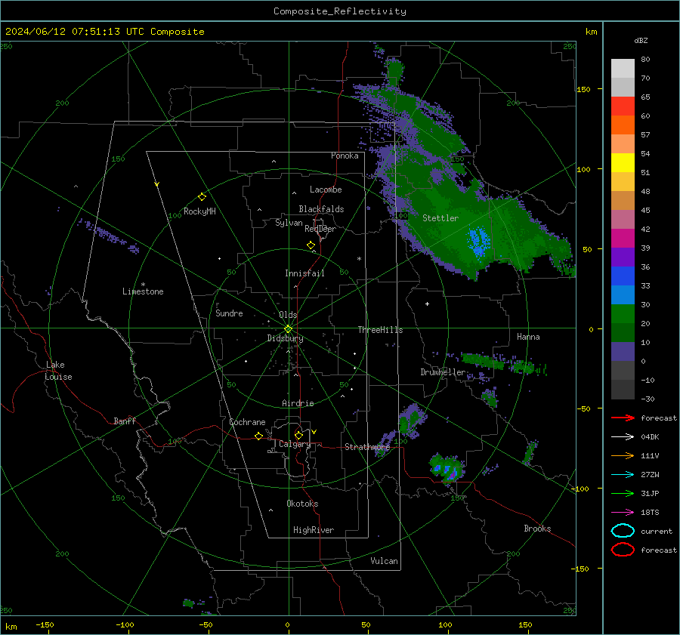The width and height of the screenshot is (680, 635).
Task: Click the red forecast arrow legend icon
Action: 623,418
